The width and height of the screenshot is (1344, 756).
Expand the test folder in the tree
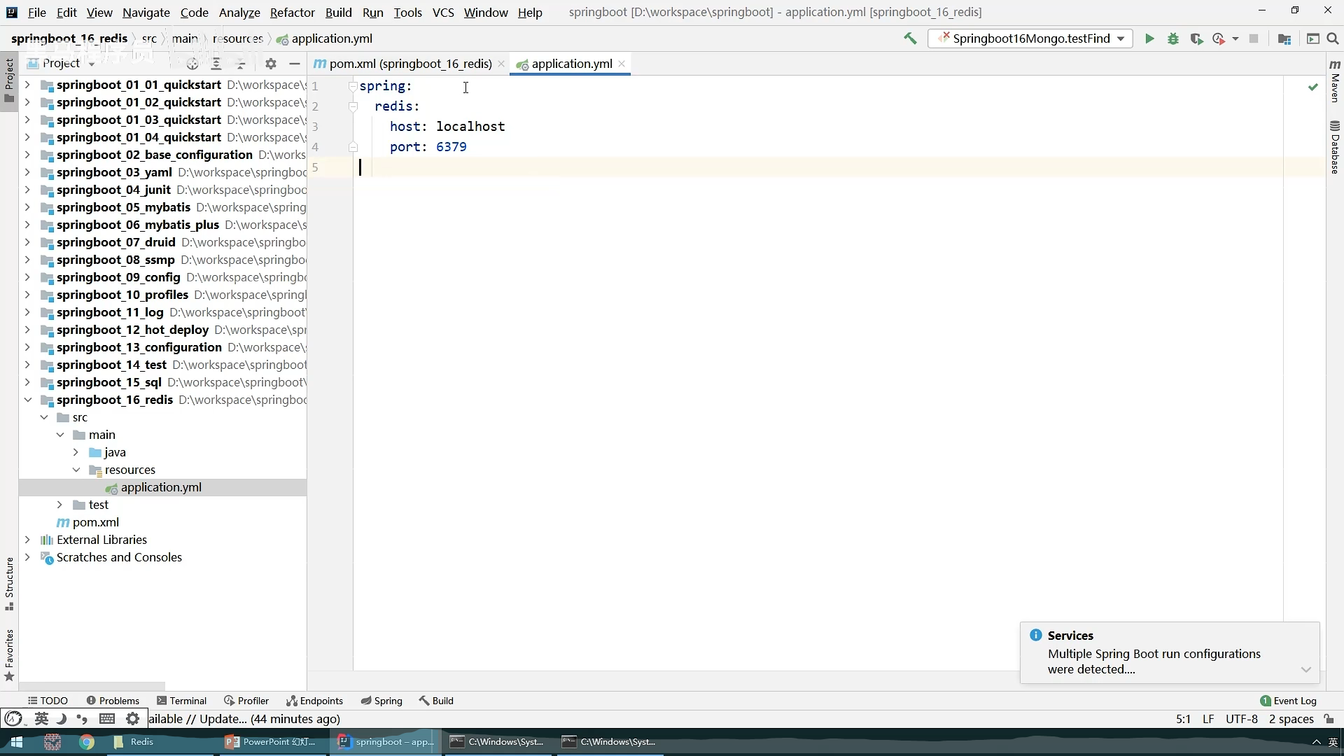click(x=59, y=505)
